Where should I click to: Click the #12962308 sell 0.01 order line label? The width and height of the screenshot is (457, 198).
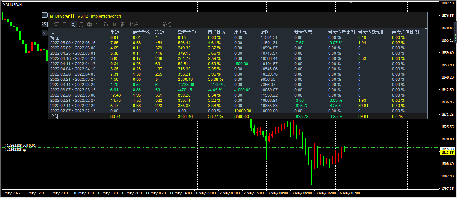pos(20,146)
